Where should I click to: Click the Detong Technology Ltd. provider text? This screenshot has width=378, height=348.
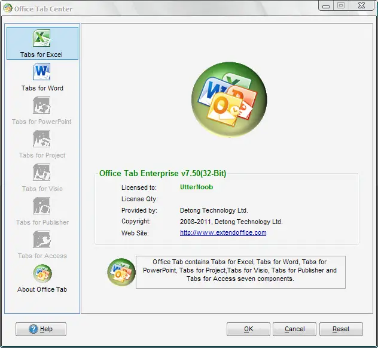coord(214,210)
